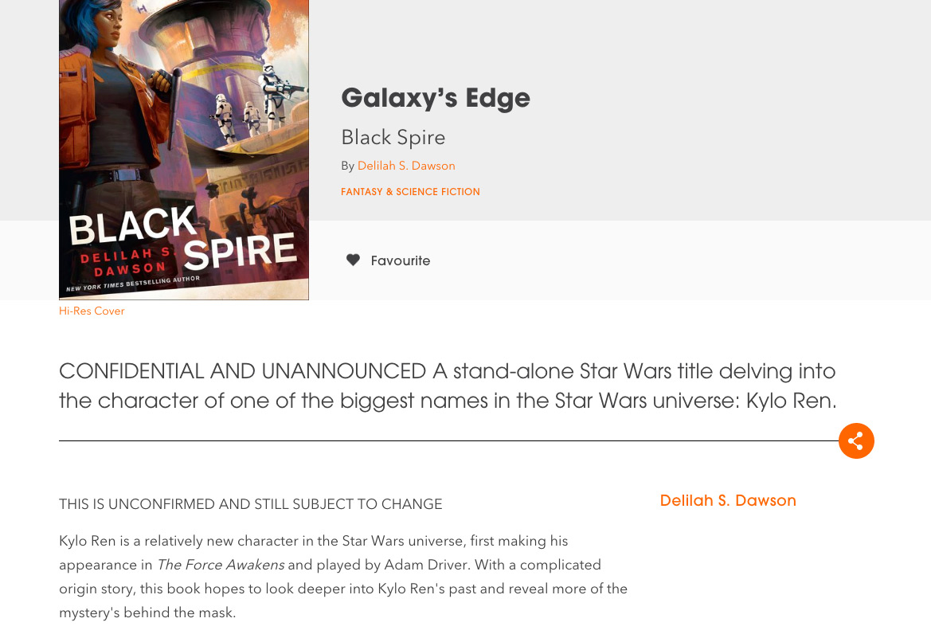Open the Delilah S. Dawson link after "By"
Screen dimensions: 931x634
(406, 166)
